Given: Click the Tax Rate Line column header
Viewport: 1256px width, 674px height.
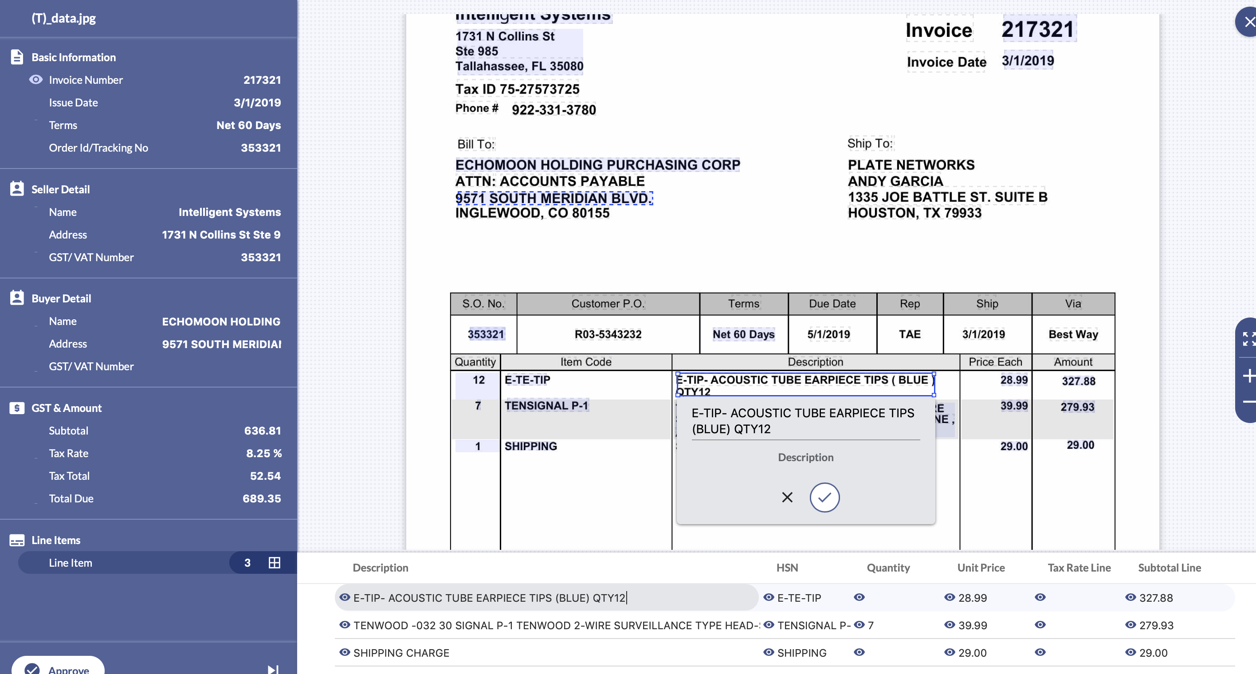Looking at the screenshot, I should 1079,568.
